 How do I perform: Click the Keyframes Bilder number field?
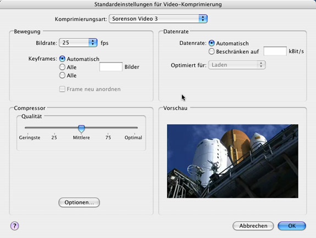(111, 66)
